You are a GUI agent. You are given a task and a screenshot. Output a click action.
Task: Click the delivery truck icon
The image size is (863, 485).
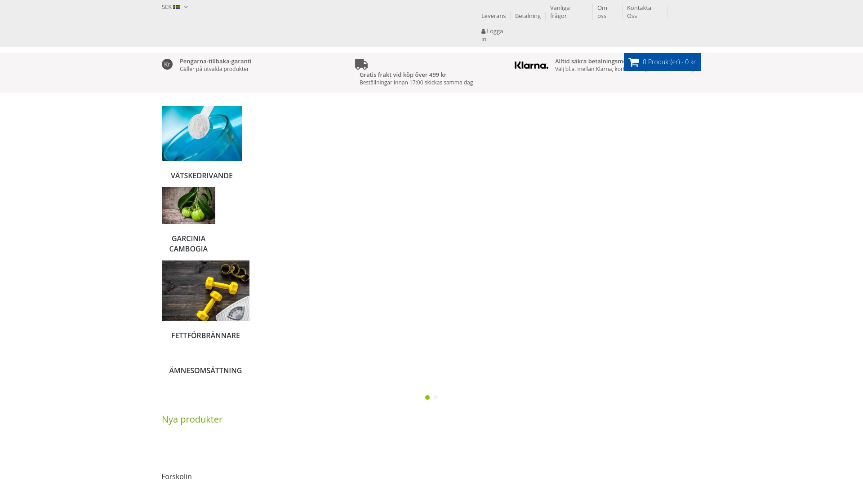[x=361, y=64]
